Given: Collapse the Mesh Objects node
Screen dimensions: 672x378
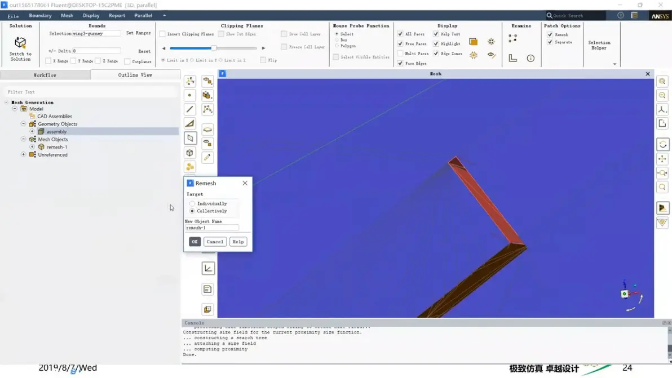Looking at the screenshot, I should tap(24, 139).
